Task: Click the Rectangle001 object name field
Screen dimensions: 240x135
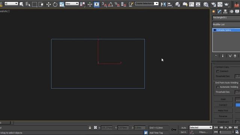Action: point(226,18)
